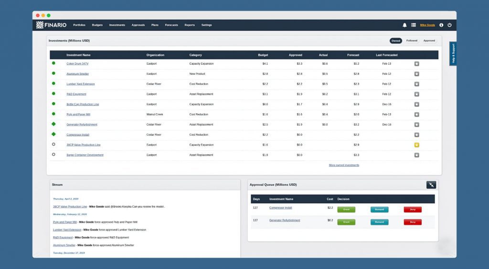The height and width of the screenshot is (269, 489).
Task: Click the power logout icon
Action: click(x=449, y=25)
